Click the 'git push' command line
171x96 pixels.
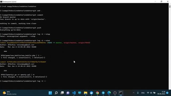point(21,28)
